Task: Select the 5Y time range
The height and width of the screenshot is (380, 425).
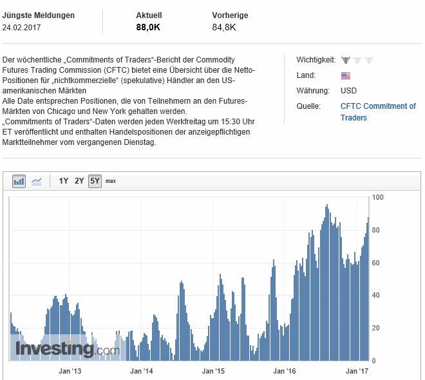Action: [95, 181]
